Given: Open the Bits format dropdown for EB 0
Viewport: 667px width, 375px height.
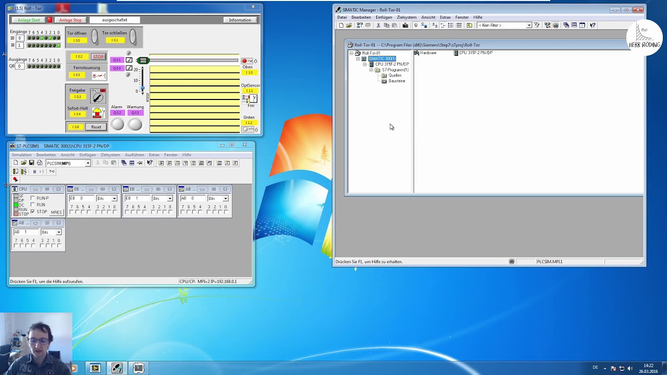Looking at the screenshot, I should pyautogui.click(x=114, y=198).
